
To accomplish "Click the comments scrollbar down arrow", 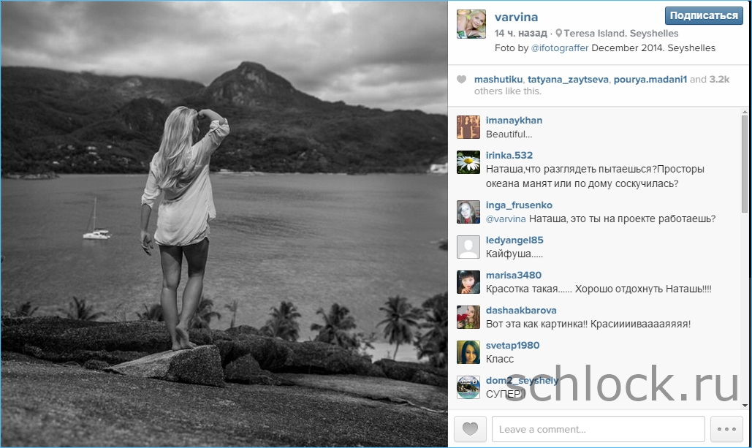I will 744,406.
